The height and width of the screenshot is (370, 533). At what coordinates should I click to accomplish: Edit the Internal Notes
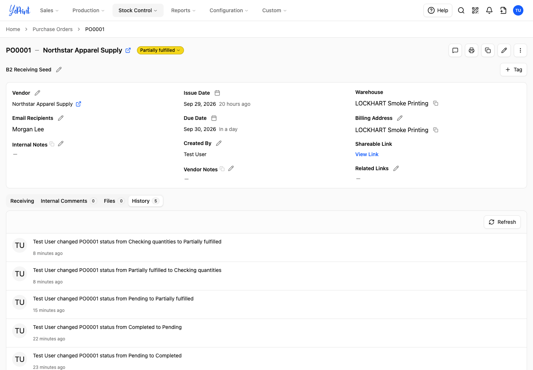click(61, 144)
